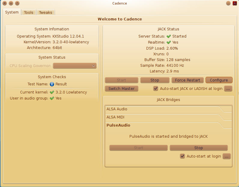Click the blue info icon beside Result
Screen dimensions: 239x187
52,84
